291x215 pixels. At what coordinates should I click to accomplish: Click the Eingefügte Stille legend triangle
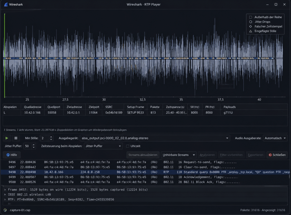click(x=251, y=31)
